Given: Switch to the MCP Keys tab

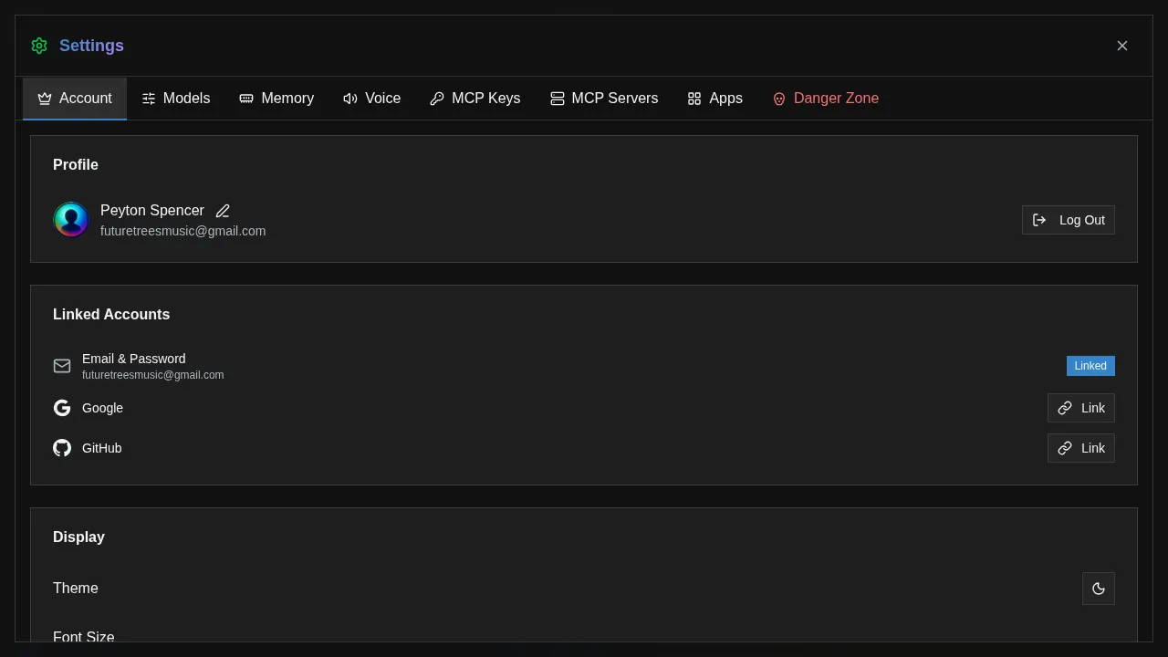Looking at the screenshot, I should [x=474, y=98].
